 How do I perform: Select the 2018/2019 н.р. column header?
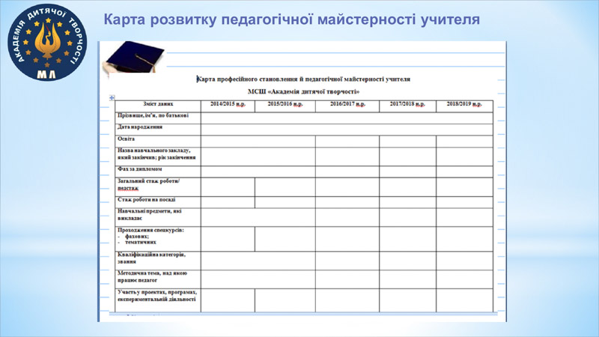(464, 106)
